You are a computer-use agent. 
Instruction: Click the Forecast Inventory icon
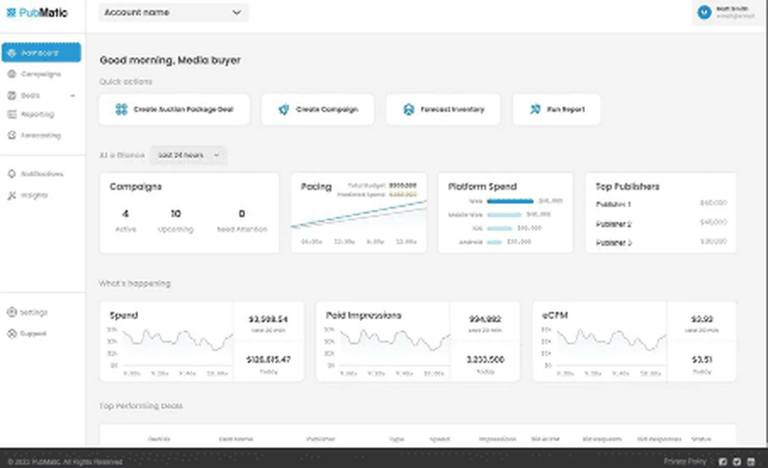tap(408, 109)
